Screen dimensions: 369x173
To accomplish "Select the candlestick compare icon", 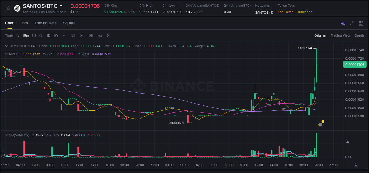I will [91, 35].
